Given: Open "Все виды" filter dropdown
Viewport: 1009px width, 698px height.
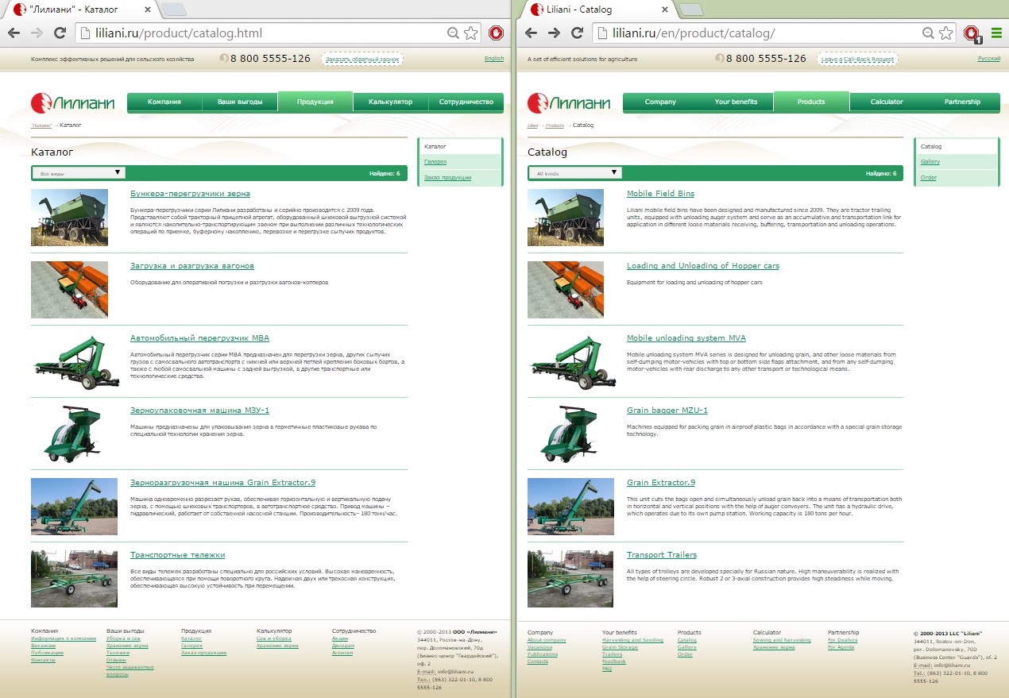Looking at the screenshot, I should pos(79,172).
